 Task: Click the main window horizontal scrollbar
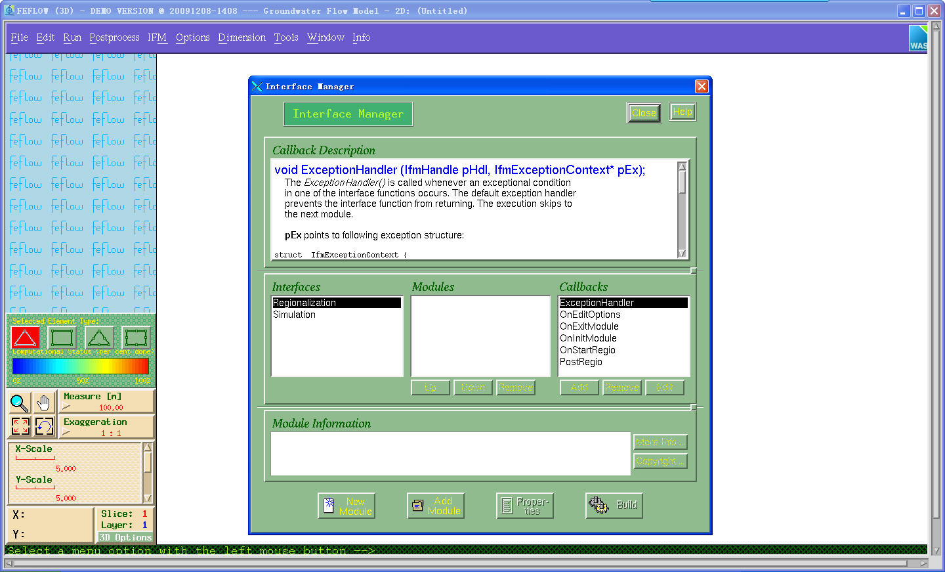[462, 563]
